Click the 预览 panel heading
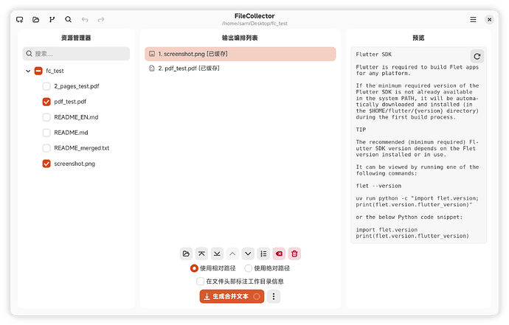This screenshot has height=325, width=509. tap(418, 38)
